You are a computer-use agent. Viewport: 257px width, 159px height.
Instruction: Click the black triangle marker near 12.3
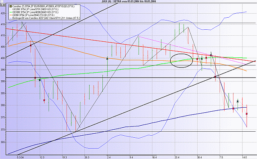[40, 80]
